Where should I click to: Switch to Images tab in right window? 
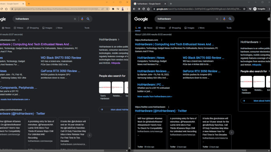189,28
